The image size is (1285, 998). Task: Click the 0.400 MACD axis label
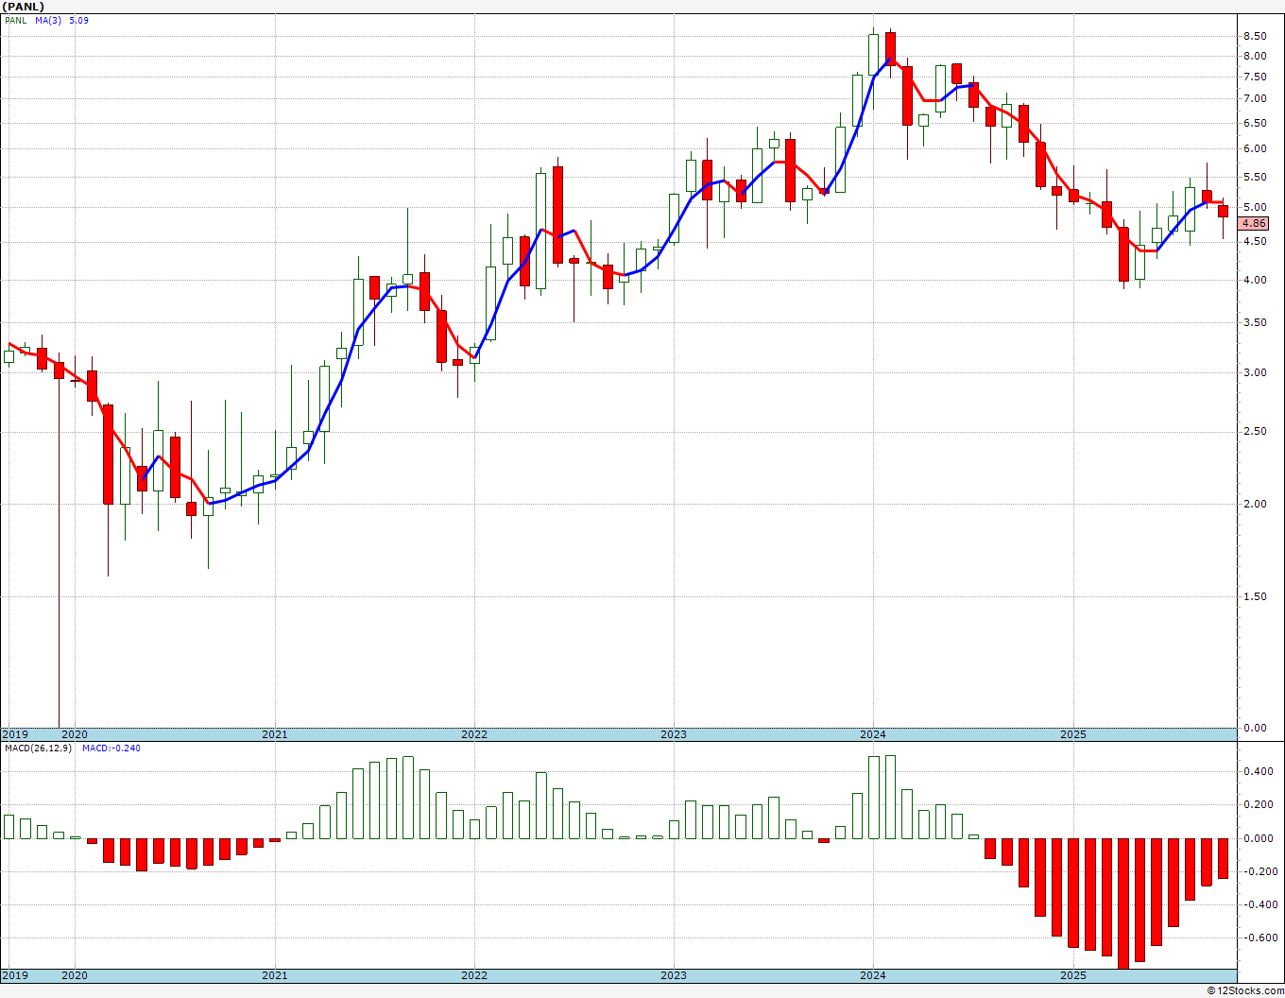1258,771
